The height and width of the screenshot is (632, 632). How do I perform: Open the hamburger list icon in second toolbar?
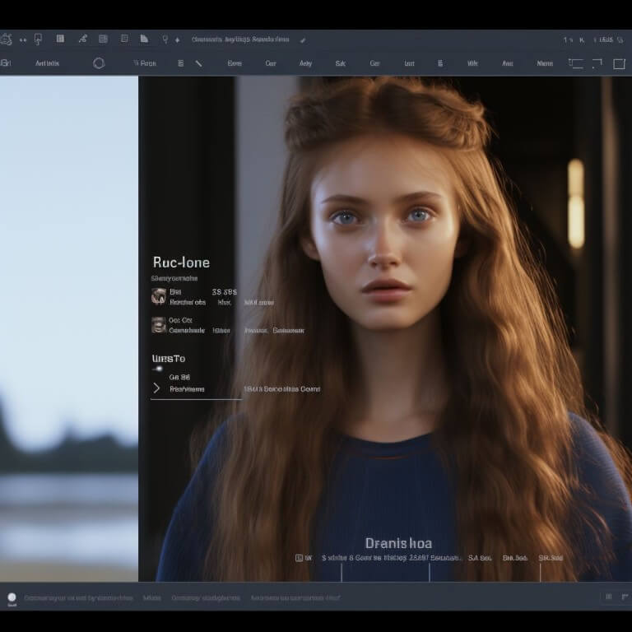pos(180,63)
